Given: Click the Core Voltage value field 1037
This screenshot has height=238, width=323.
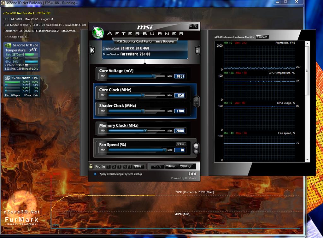Looking at the screenshot, I should [180, 76].
